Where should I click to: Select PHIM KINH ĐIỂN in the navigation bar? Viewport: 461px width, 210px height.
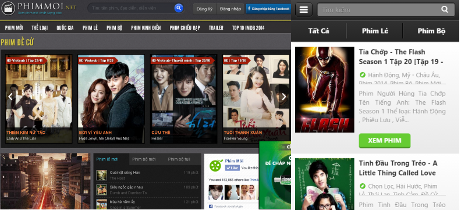[x=146, y=28]
